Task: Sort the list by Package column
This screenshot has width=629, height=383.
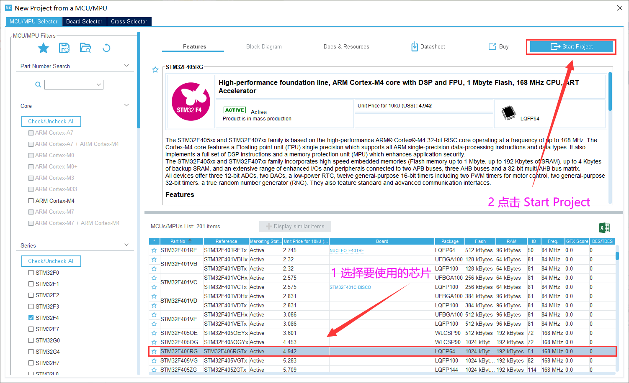Action: 450,241
